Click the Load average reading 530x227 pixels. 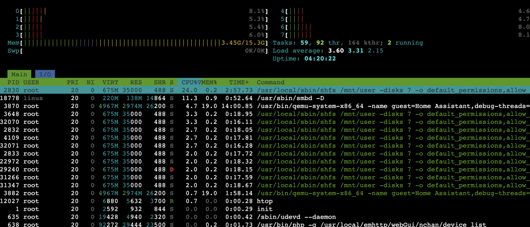tap(328, 51)
